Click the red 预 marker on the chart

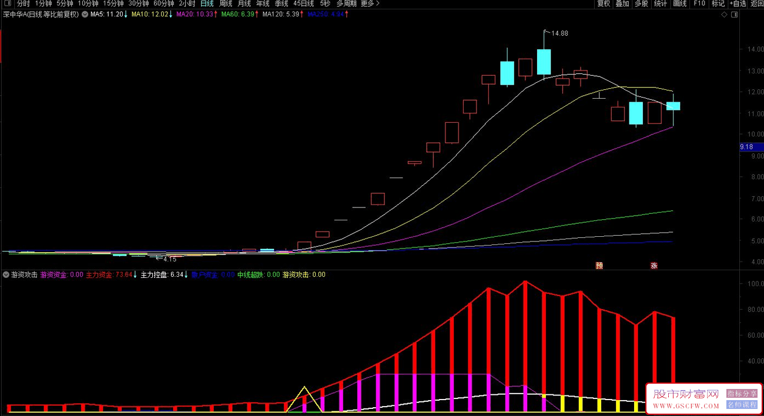coord(599,266)
